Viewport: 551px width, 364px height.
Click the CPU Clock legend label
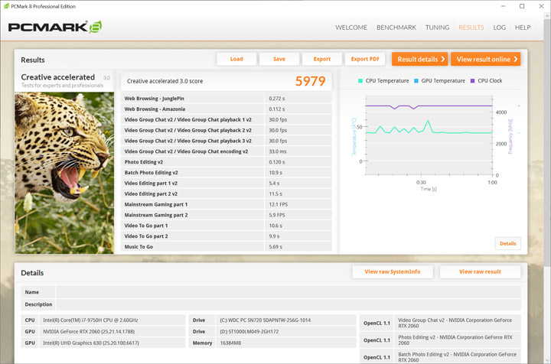490,81
